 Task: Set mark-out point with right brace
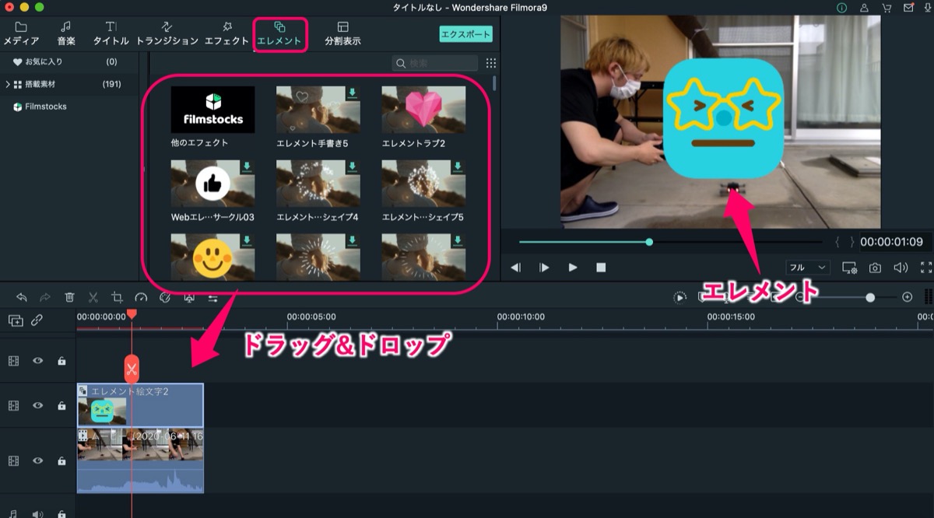(851, 242)
